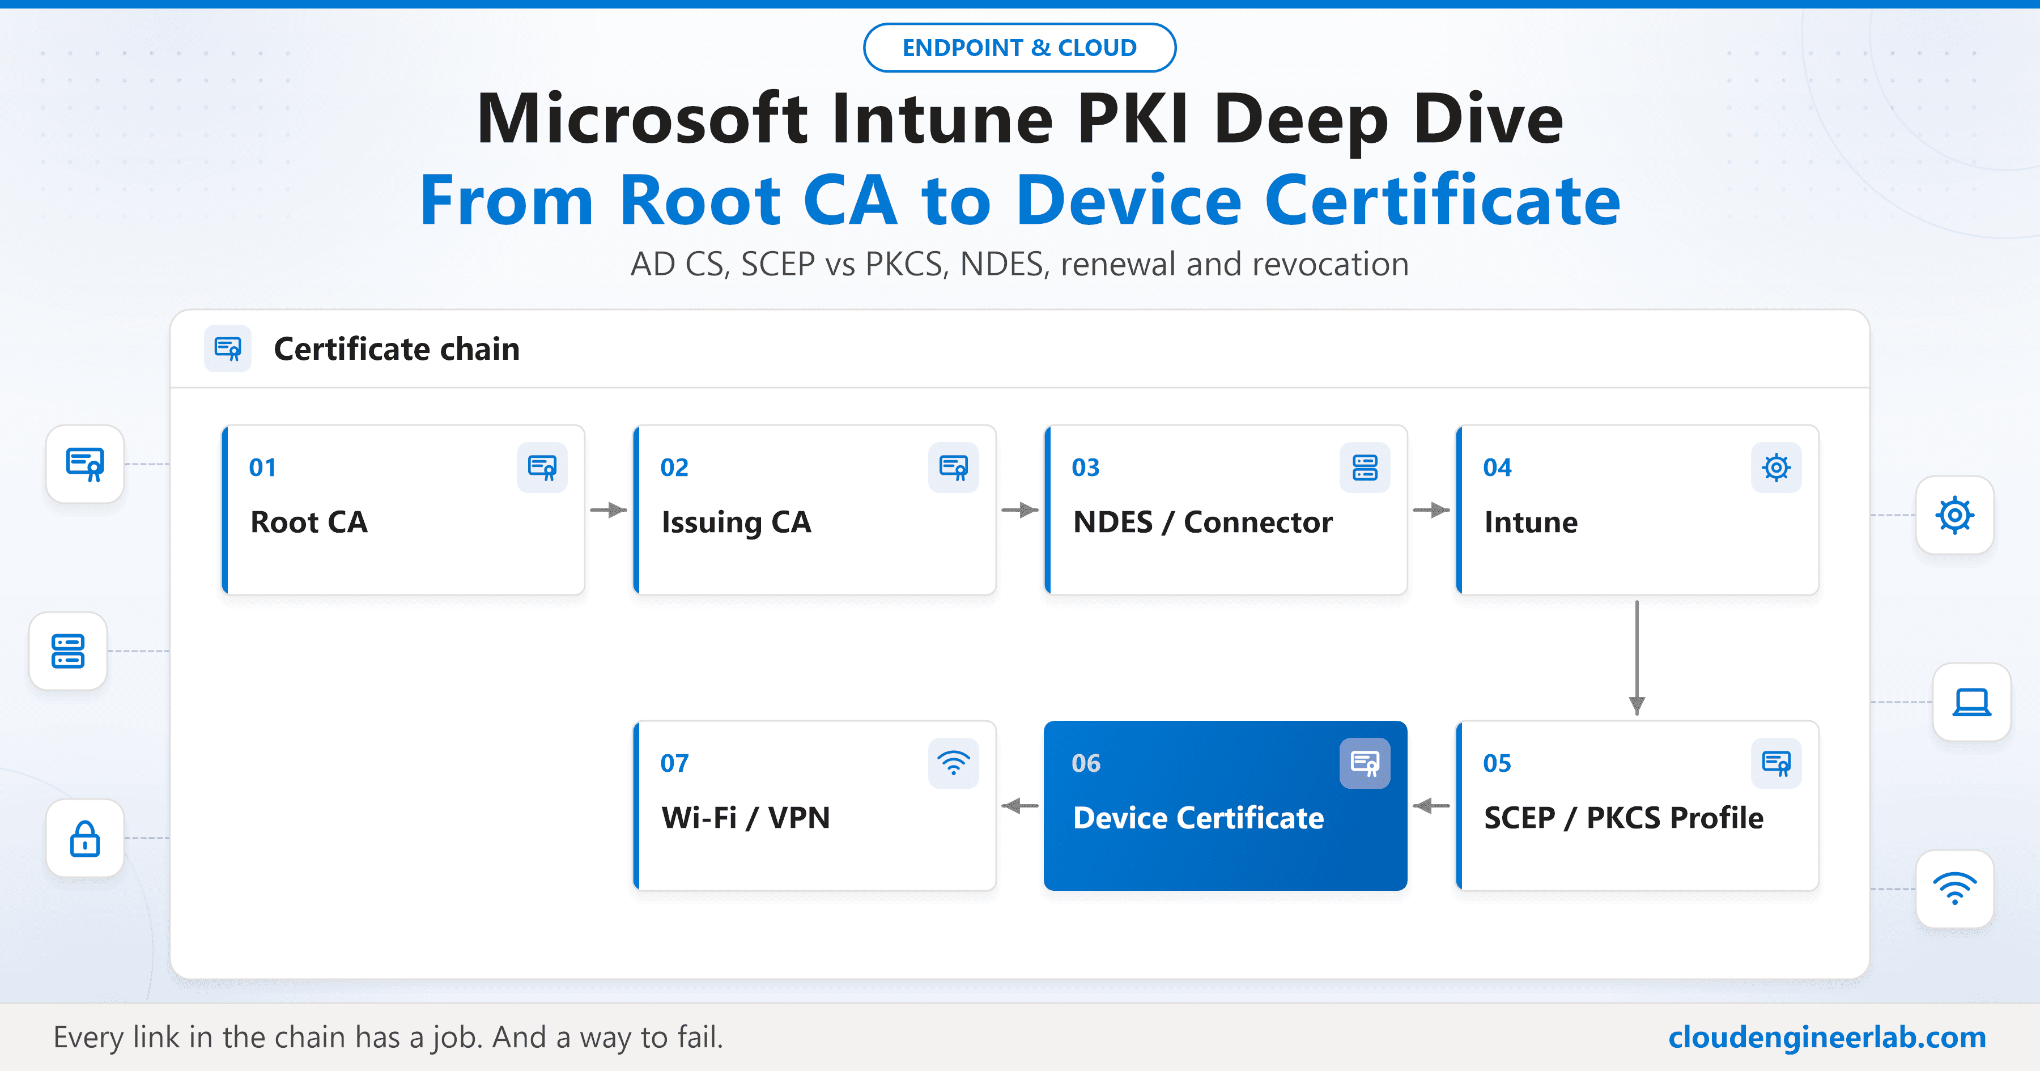Select the highlighted 06 Device Certificate card
Viewport: 2040px width, 1071px height.
[1226, 806]
